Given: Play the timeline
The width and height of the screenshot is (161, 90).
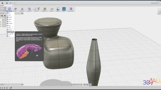Looking at the screenshot, I should pyautogui.click(x=5, y=88).
